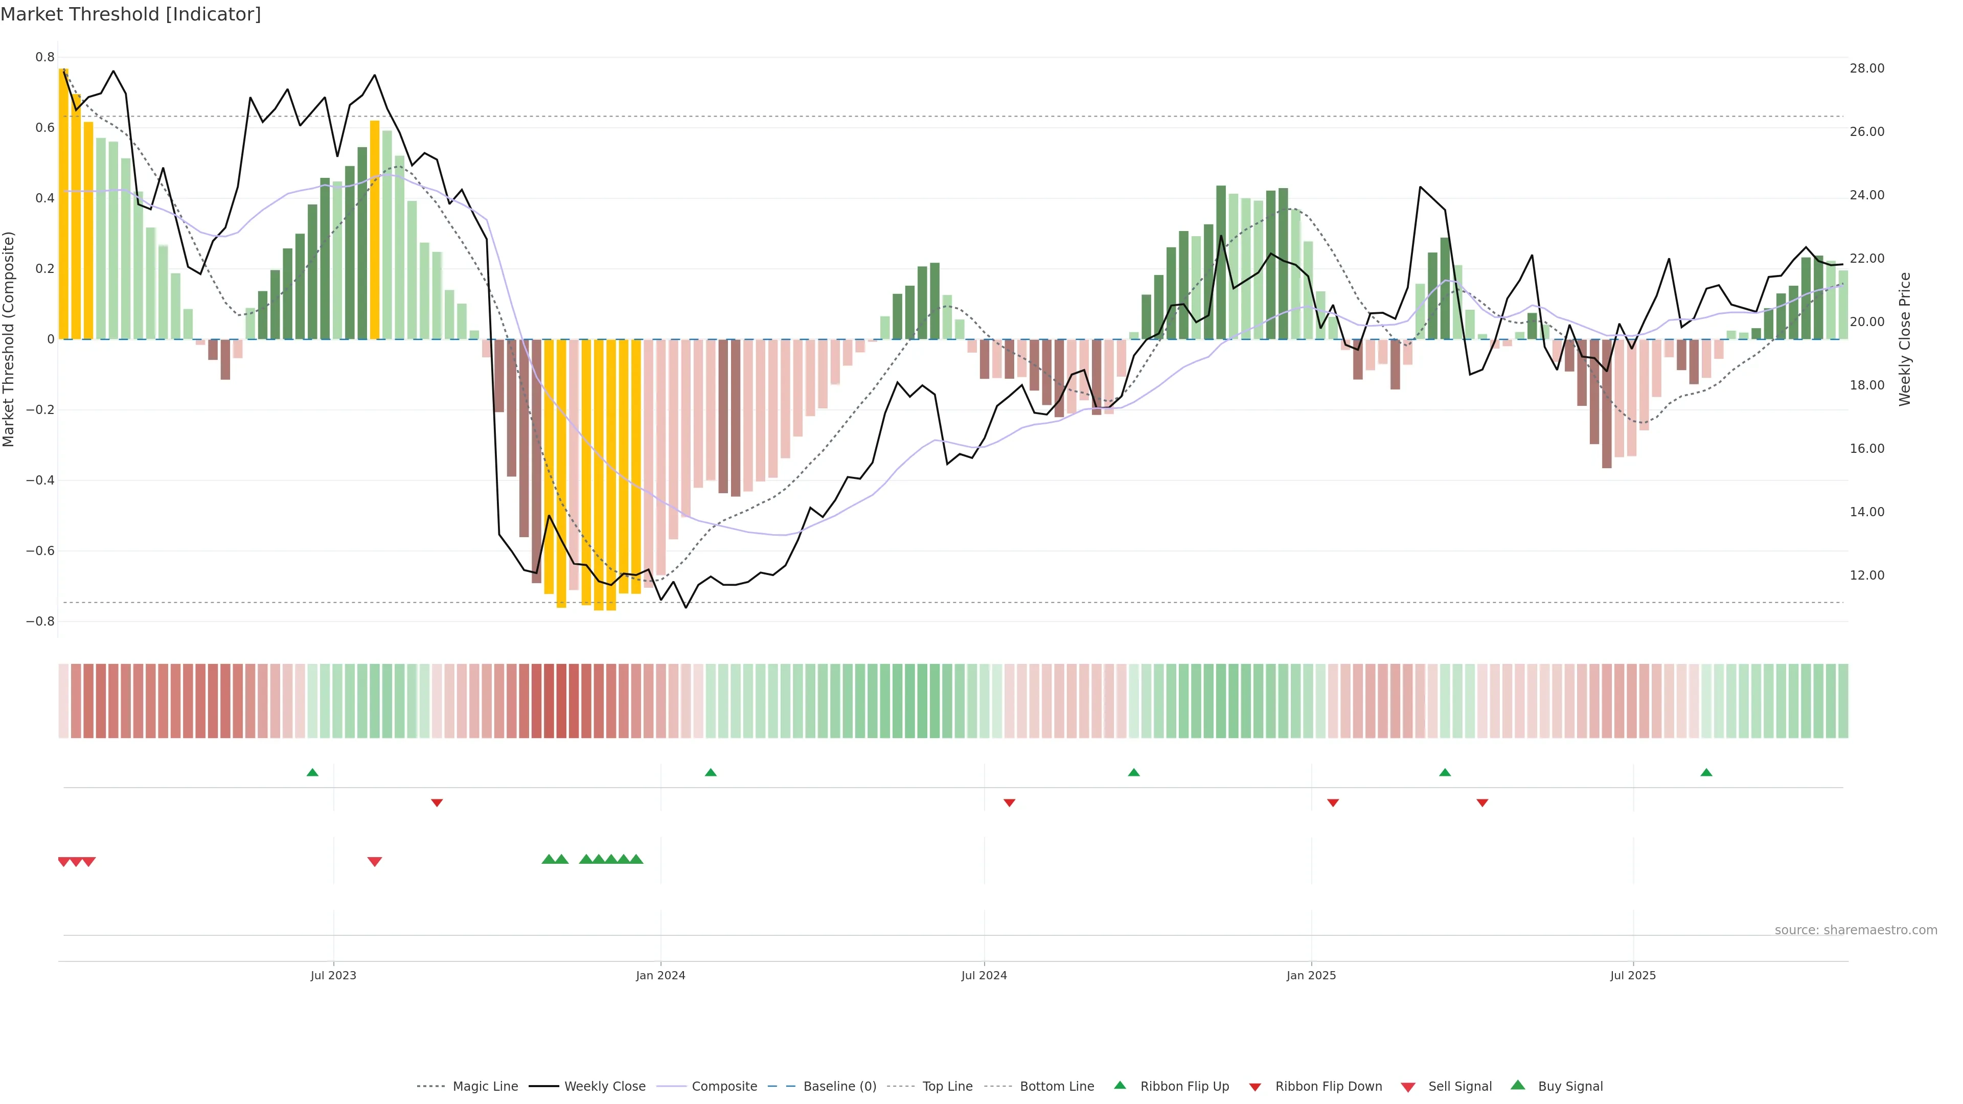
Task: Click ribbon flip down marker just after Jul 2024
Action: (x=1009, y=803)
